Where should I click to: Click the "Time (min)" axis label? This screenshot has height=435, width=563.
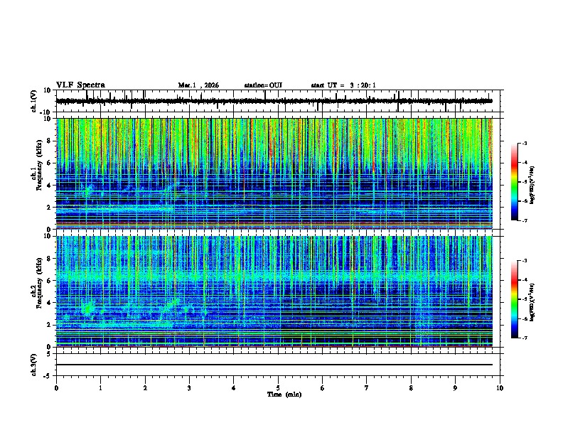[284, 394]
